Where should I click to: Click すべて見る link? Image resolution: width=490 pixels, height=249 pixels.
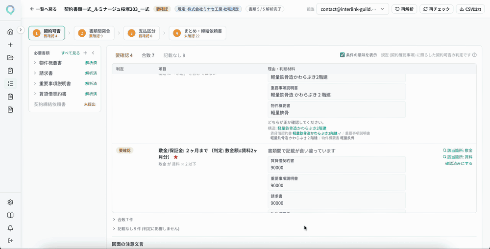[x=70, y=53]
